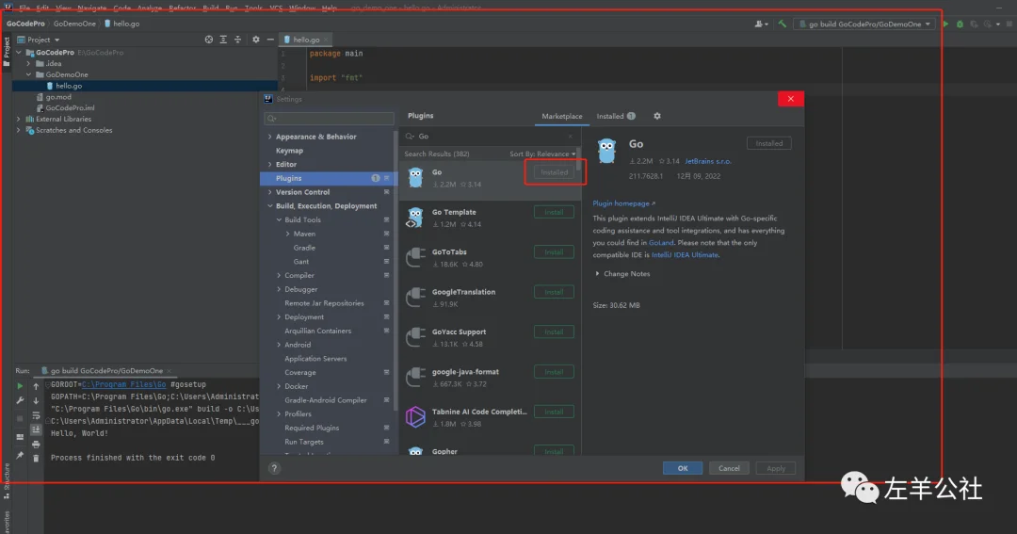Click the Down arrow in Run console
Image resolution: width=1017 pixels, height=534 pixels.
36,401
